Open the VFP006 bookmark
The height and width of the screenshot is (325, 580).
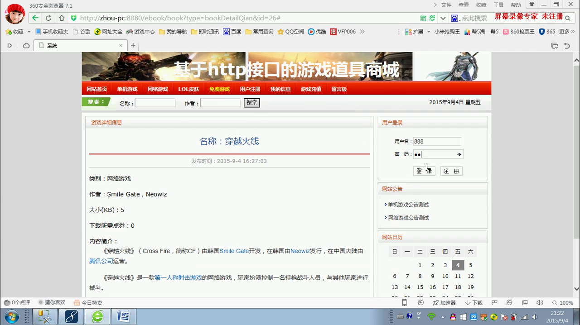(x=343, y=32)
